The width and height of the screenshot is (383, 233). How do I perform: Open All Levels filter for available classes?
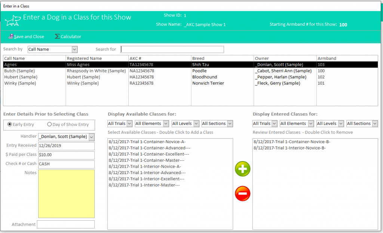(x=196, y=124)
